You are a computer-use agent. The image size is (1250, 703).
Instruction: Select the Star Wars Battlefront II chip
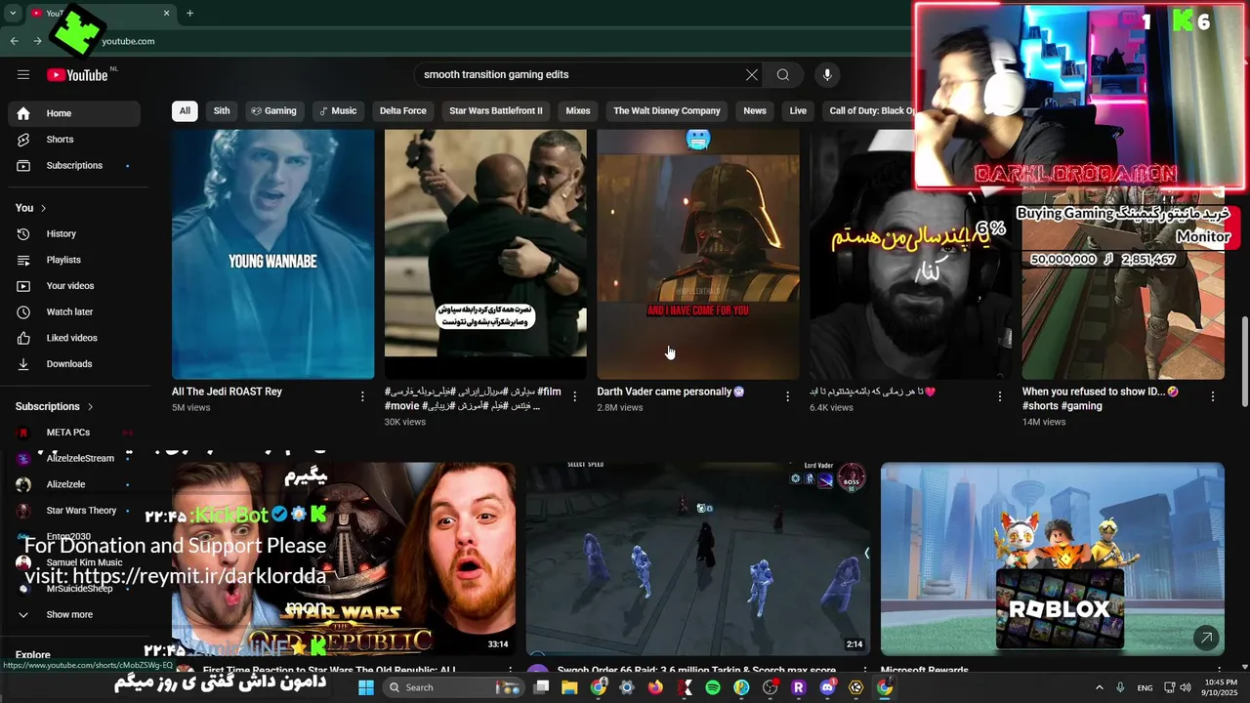pyautogui.click(x=496, y=111)
